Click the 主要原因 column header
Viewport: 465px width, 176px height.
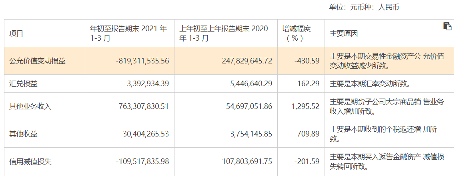[x=343, y=34]
